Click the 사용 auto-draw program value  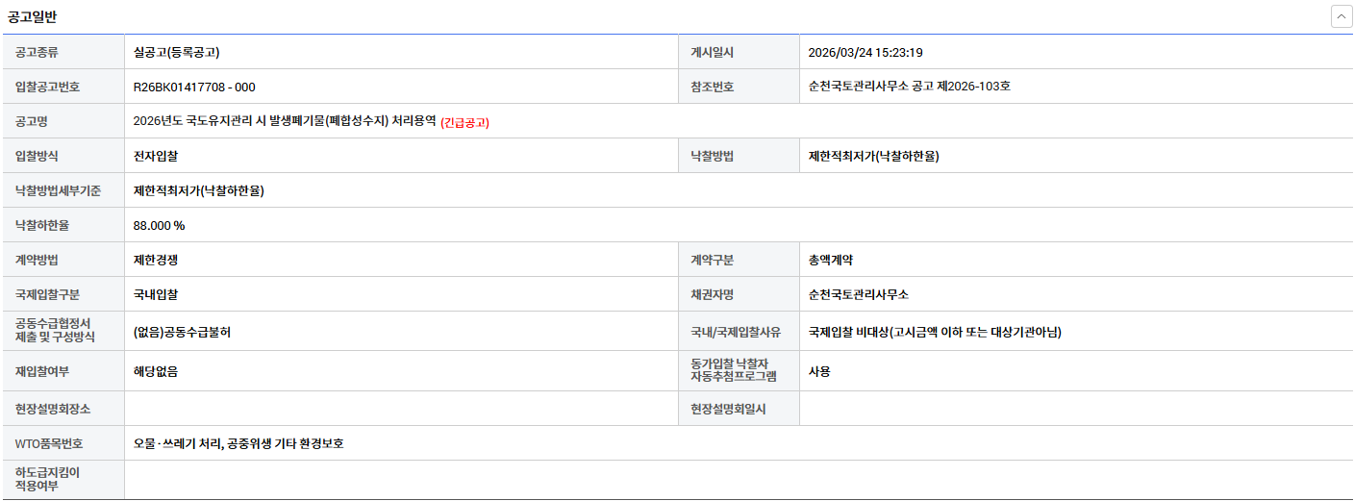point(819,371)
